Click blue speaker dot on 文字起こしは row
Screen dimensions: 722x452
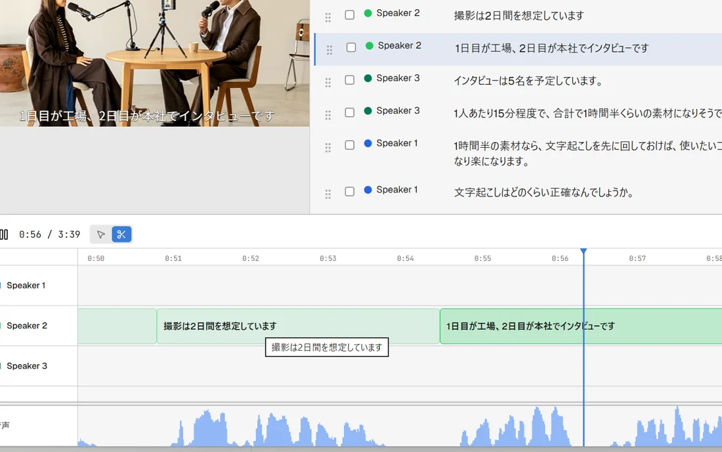[368, 190]
